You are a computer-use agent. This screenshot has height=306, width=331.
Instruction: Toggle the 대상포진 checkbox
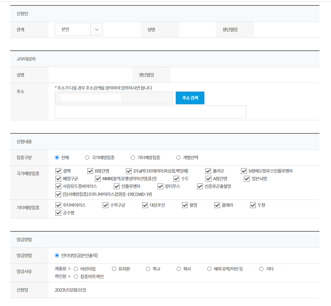(x=145, y=205)
